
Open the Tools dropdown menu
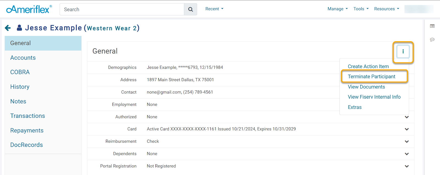[361, 9]
